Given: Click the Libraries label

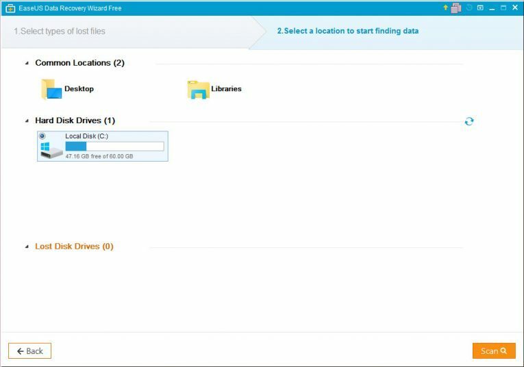Looking at the screenshot, I should coord(226,89).
